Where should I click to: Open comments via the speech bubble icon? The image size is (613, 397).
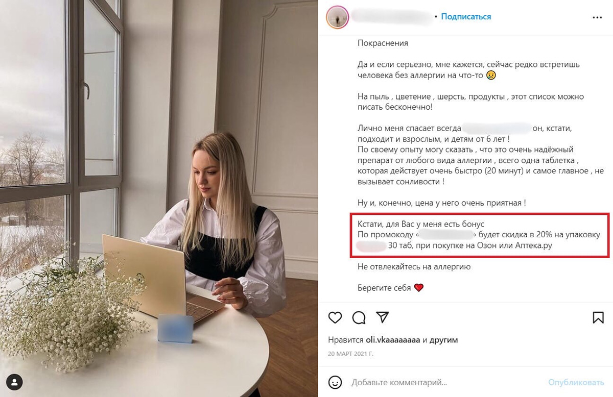click(359, 317)
